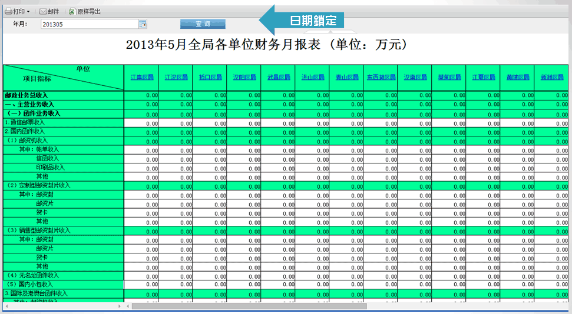
Task: Select the 2.国内函件收入 row label
Action: pos(24,132)
